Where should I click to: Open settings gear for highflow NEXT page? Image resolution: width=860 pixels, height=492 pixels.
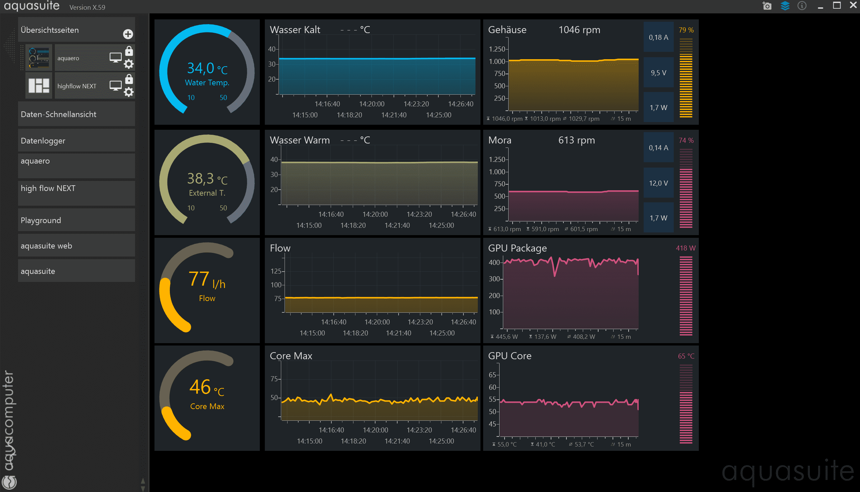[129, 92]
